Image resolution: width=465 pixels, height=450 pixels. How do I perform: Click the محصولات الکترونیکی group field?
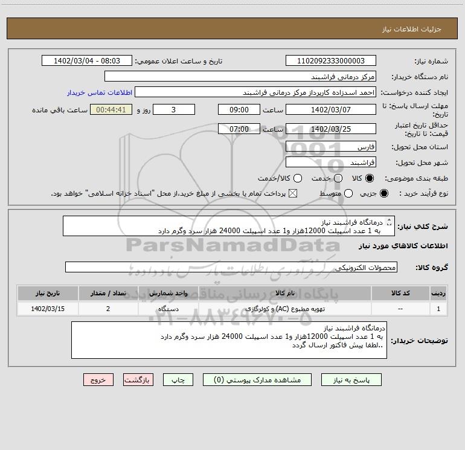231,267
